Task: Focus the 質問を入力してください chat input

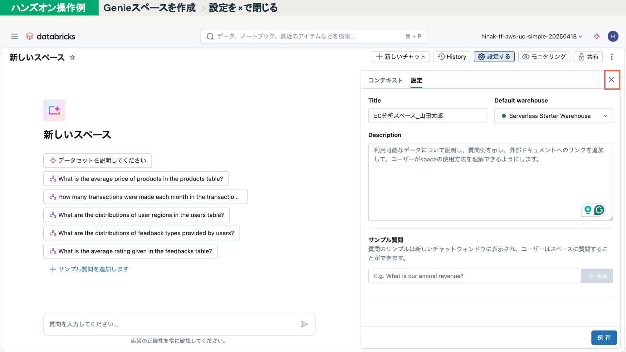Action: pos(179,324)
